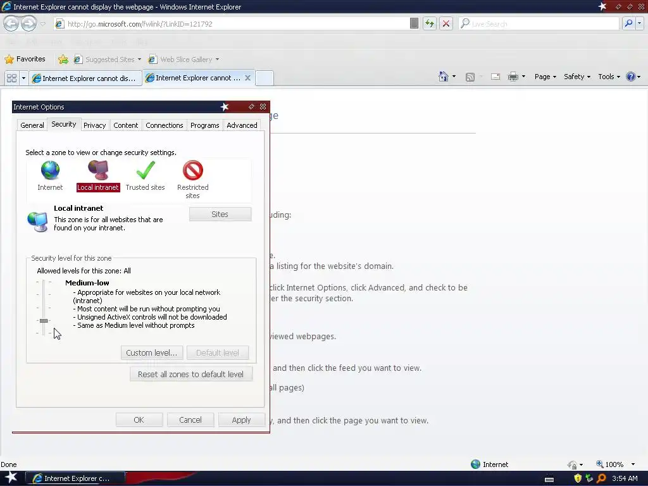Click the status bar Internet zone globe
The height and width of the screenshot is (486, 648).
point(476,464)
